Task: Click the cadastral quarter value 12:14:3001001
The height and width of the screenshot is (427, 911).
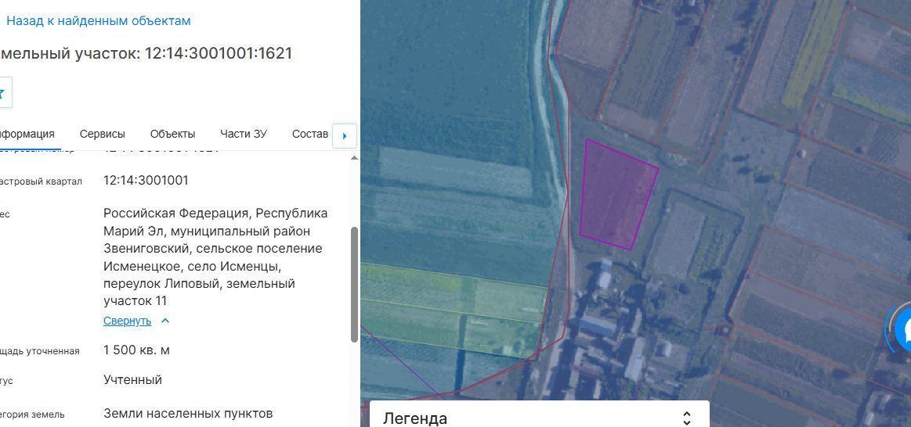Action: pos(146,181)
